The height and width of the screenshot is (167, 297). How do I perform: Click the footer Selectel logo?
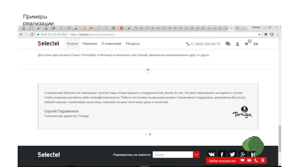[49, 154]
